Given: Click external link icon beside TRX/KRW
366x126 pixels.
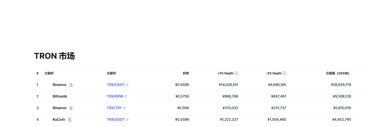Looking at the screenshot, I should [125, 97].
